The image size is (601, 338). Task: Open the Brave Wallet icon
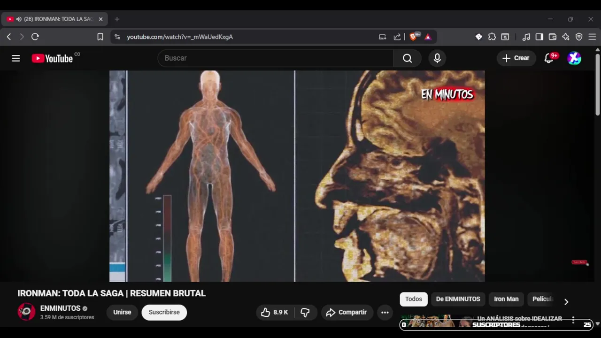point(553,37)
